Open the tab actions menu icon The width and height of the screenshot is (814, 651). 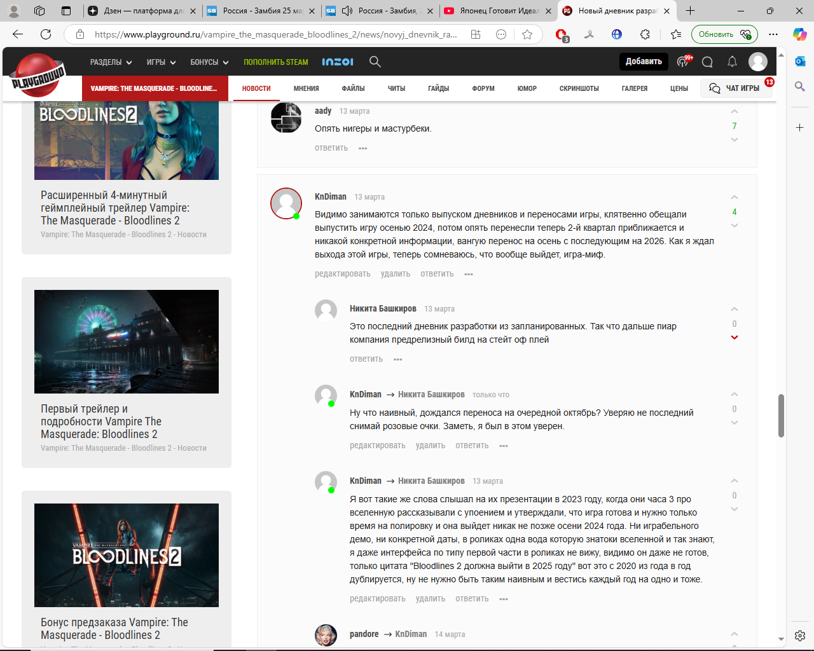(x=66, y=11)
